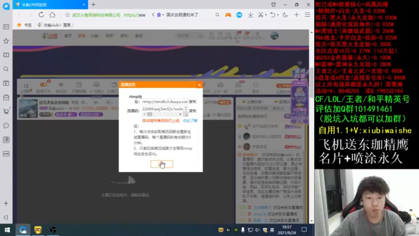Open the 书签 bookmarks item

coord(24,25)
